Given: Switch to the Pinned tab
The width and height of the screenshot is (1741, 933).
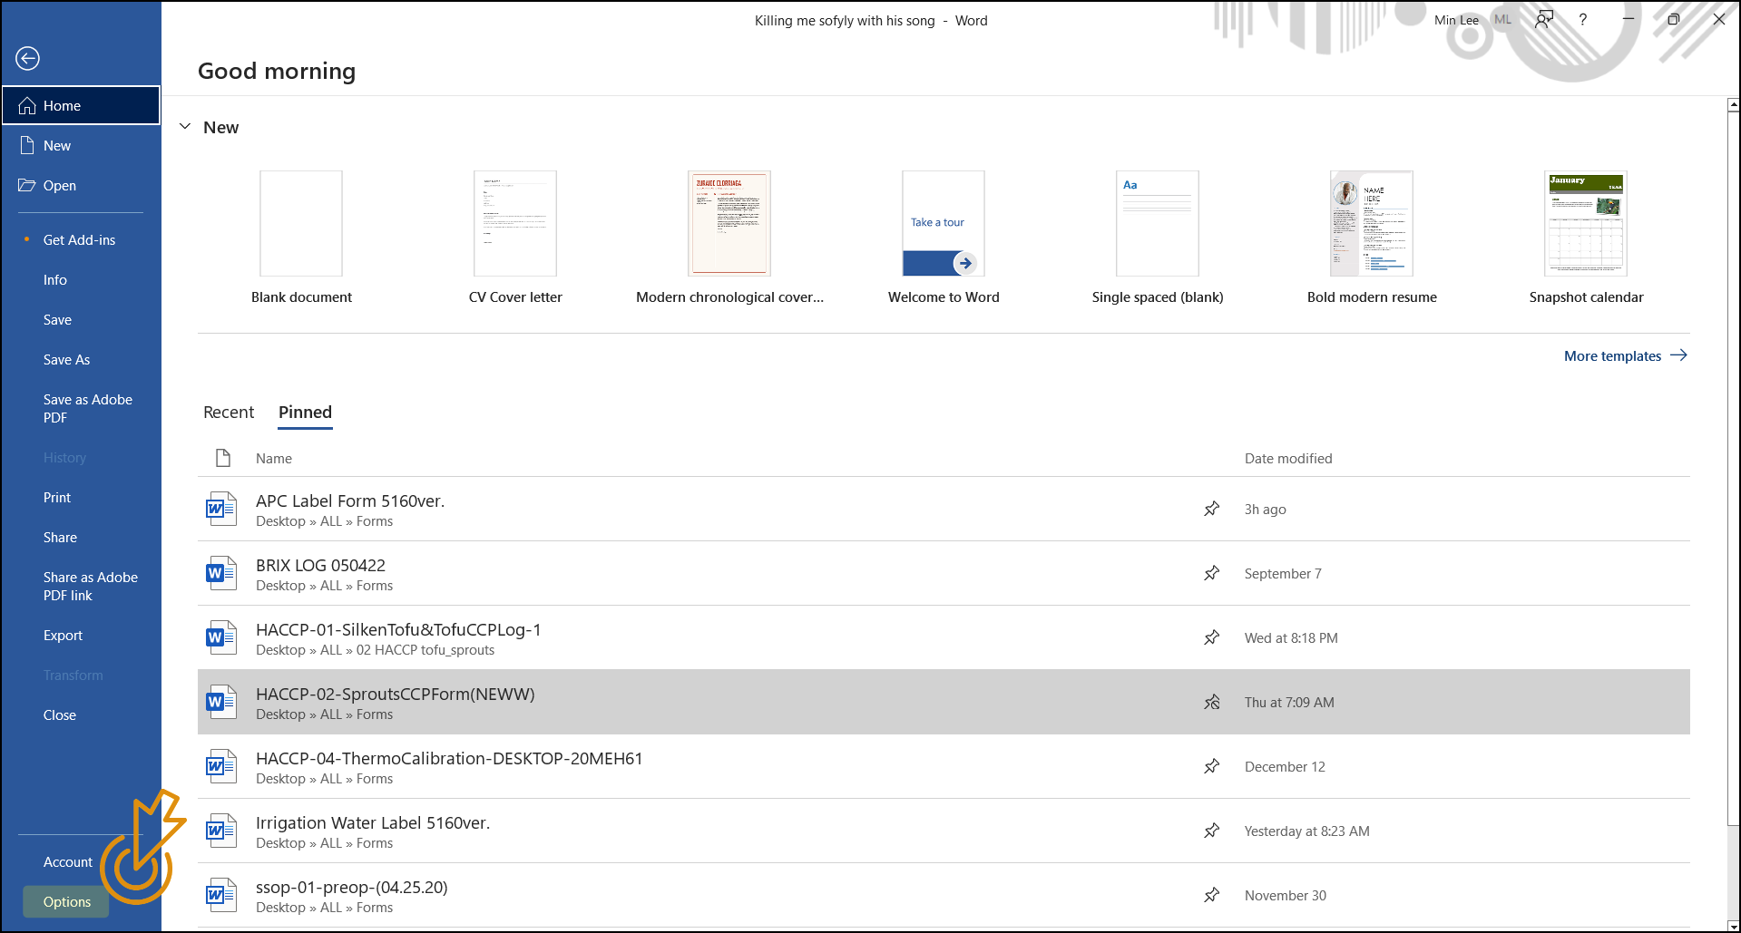Looking at the screenshot, I should [x=305, y=412].
